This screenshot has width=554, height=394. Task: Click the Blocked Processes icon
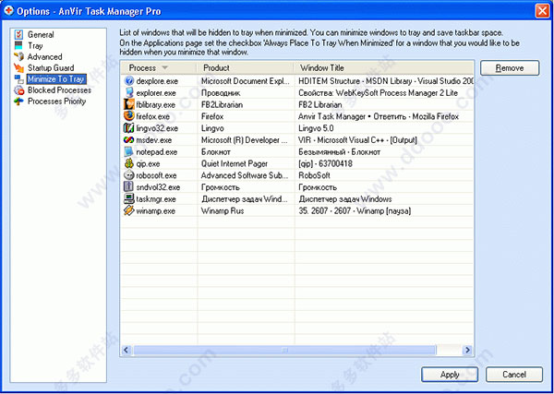[19, 90]
